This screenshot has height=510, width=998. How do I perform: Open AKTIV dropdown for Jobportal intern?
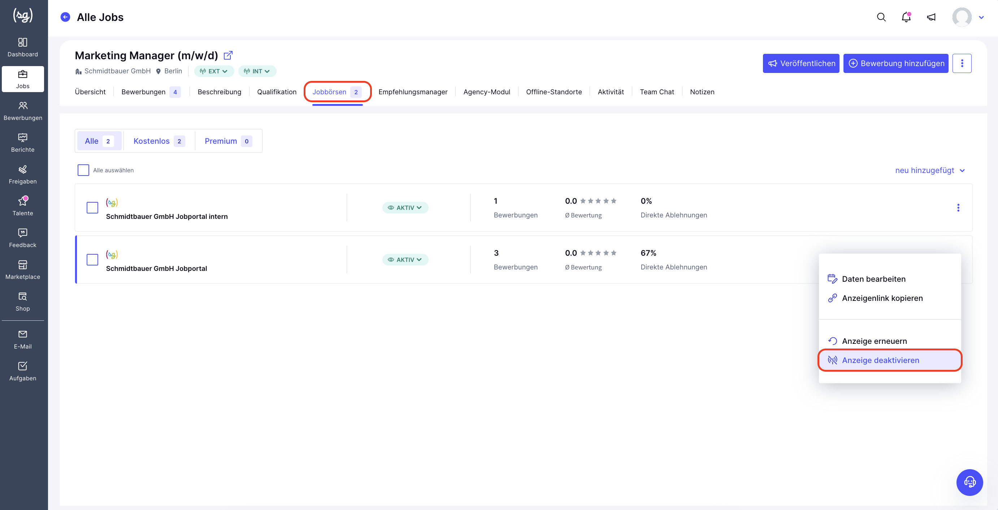click(405, 208)
